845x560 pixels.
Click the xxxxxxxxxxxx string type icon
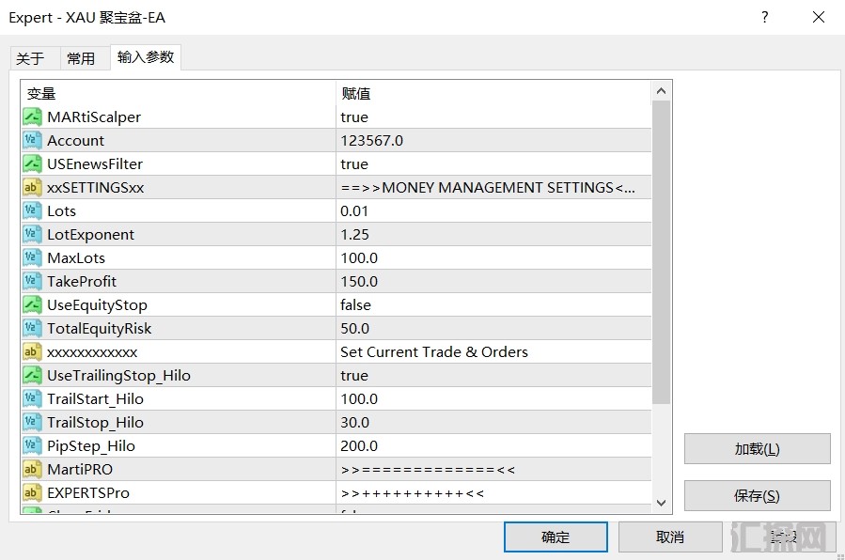[32, 351]
